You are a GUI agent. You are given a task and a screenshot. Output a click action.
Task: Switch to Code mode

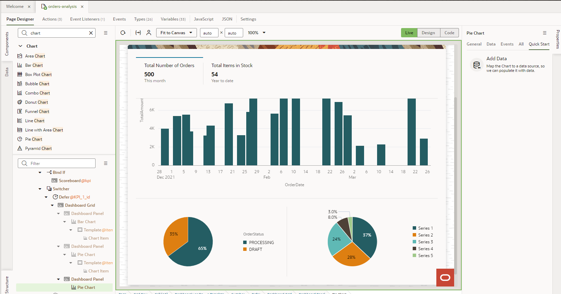click(x=449, y=33)
